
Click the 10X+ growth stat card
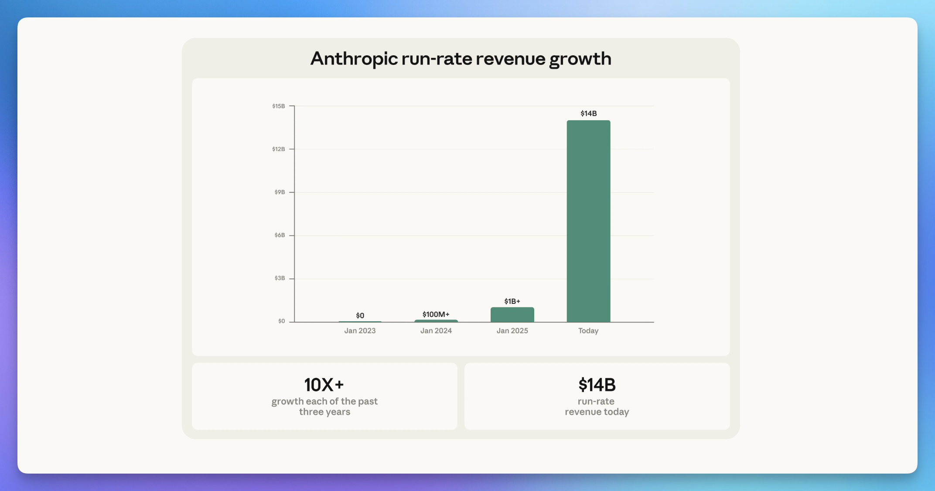[x=324, y=385]
